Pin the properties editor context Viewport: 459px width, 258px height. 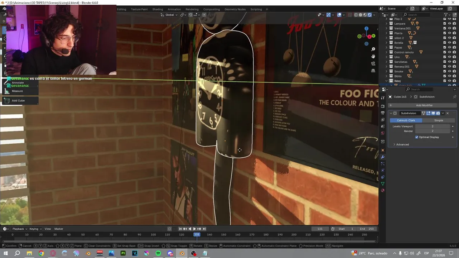(455, 97)
